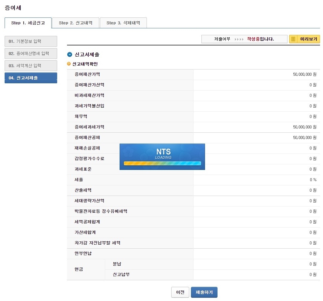This screenshot has width=323, height=301.
Task: Select 04. 신고서제출 step
Action: (x=31, y=78)
